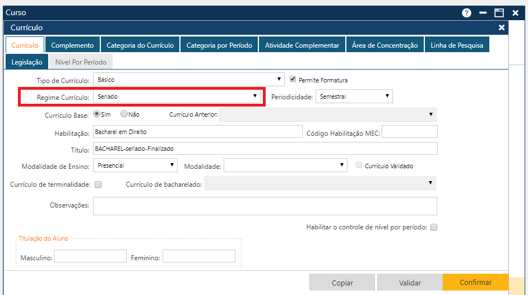Screen dimensions: 528x295
Task: Open the Complemento tab
Action: click(x=72, y=45)
